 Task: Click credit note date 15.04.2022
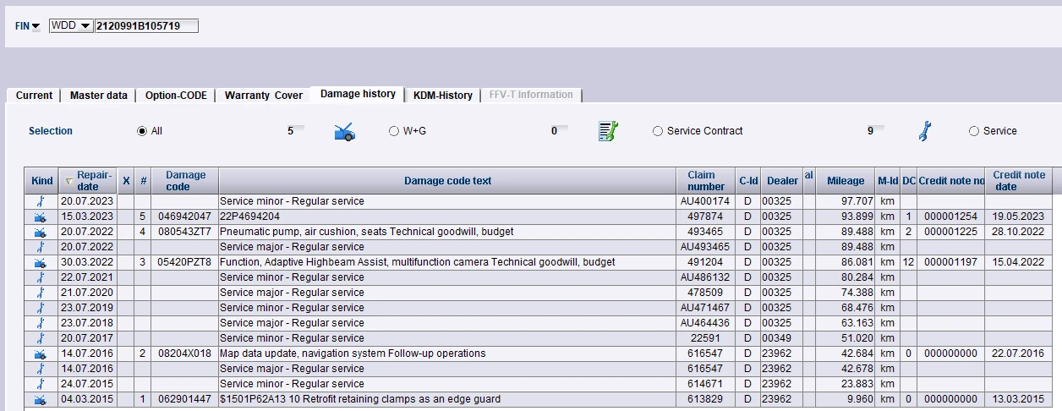click(x=1019, y=262)
